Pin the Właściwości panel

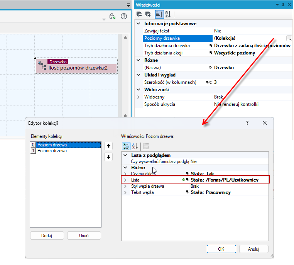(283, 5)
